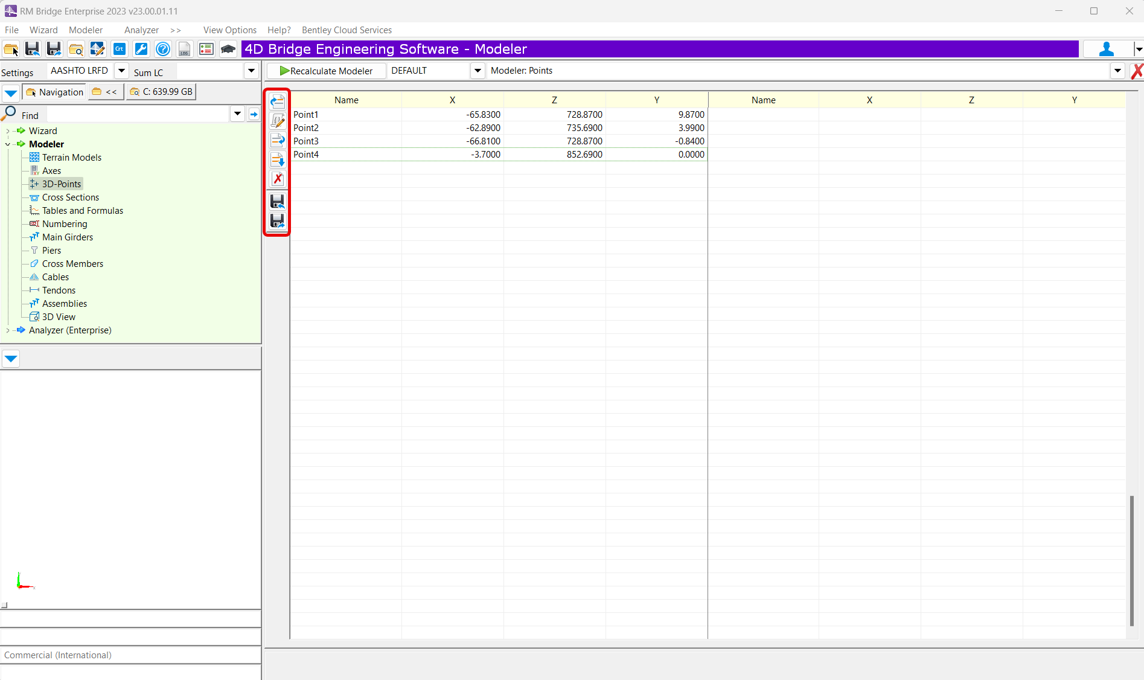Select the Point4 row name cell

click(347, 155)
